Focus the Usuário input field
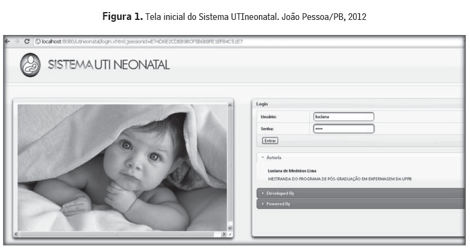 344,117
